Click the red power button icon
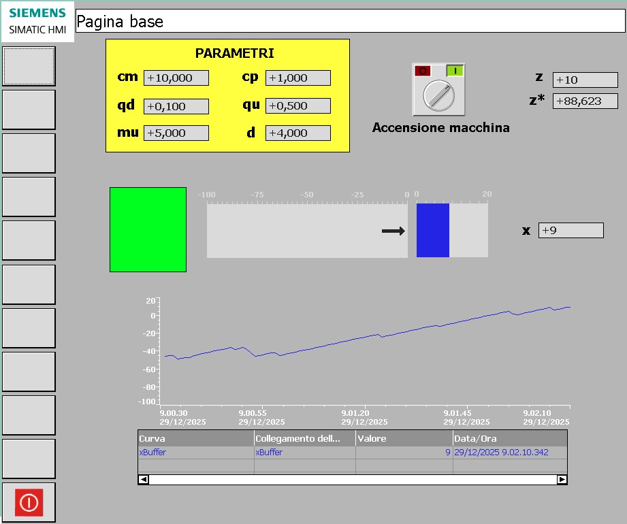Image resolution: width=627 pixels, height=524 pixels. [29, 502]
